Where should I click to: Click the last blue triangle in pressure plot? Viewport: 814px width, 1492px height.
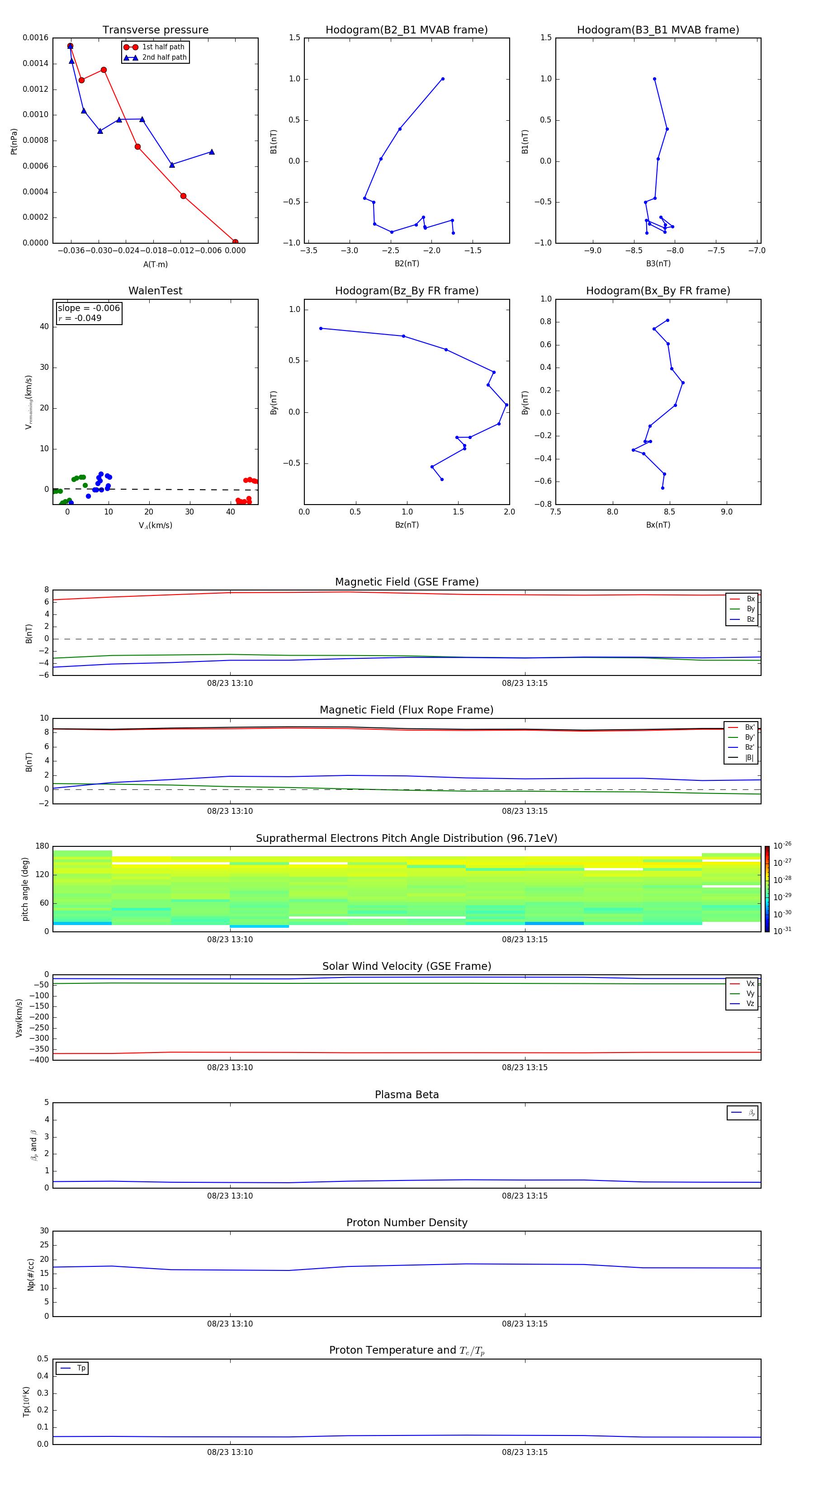pos(212,152)
